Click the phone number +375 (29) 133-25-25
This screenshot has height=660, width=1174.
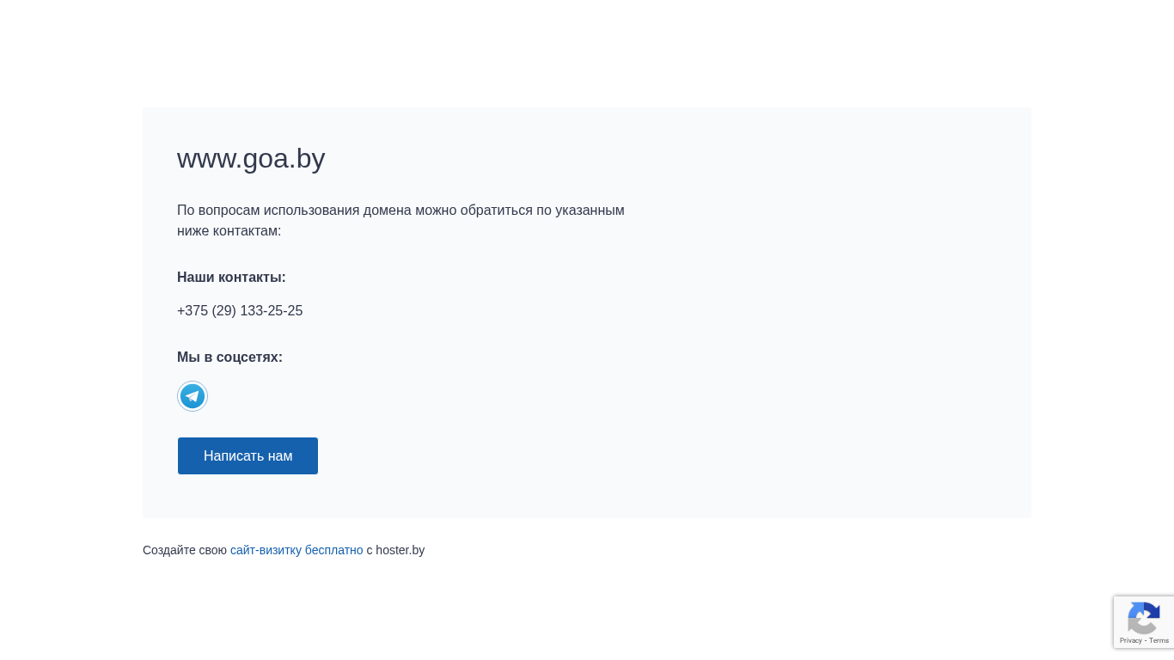[x=240, y=311]
